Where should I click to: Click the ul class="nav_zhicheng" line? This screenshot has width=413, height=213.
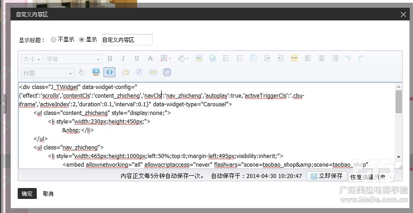pos(69,147)
